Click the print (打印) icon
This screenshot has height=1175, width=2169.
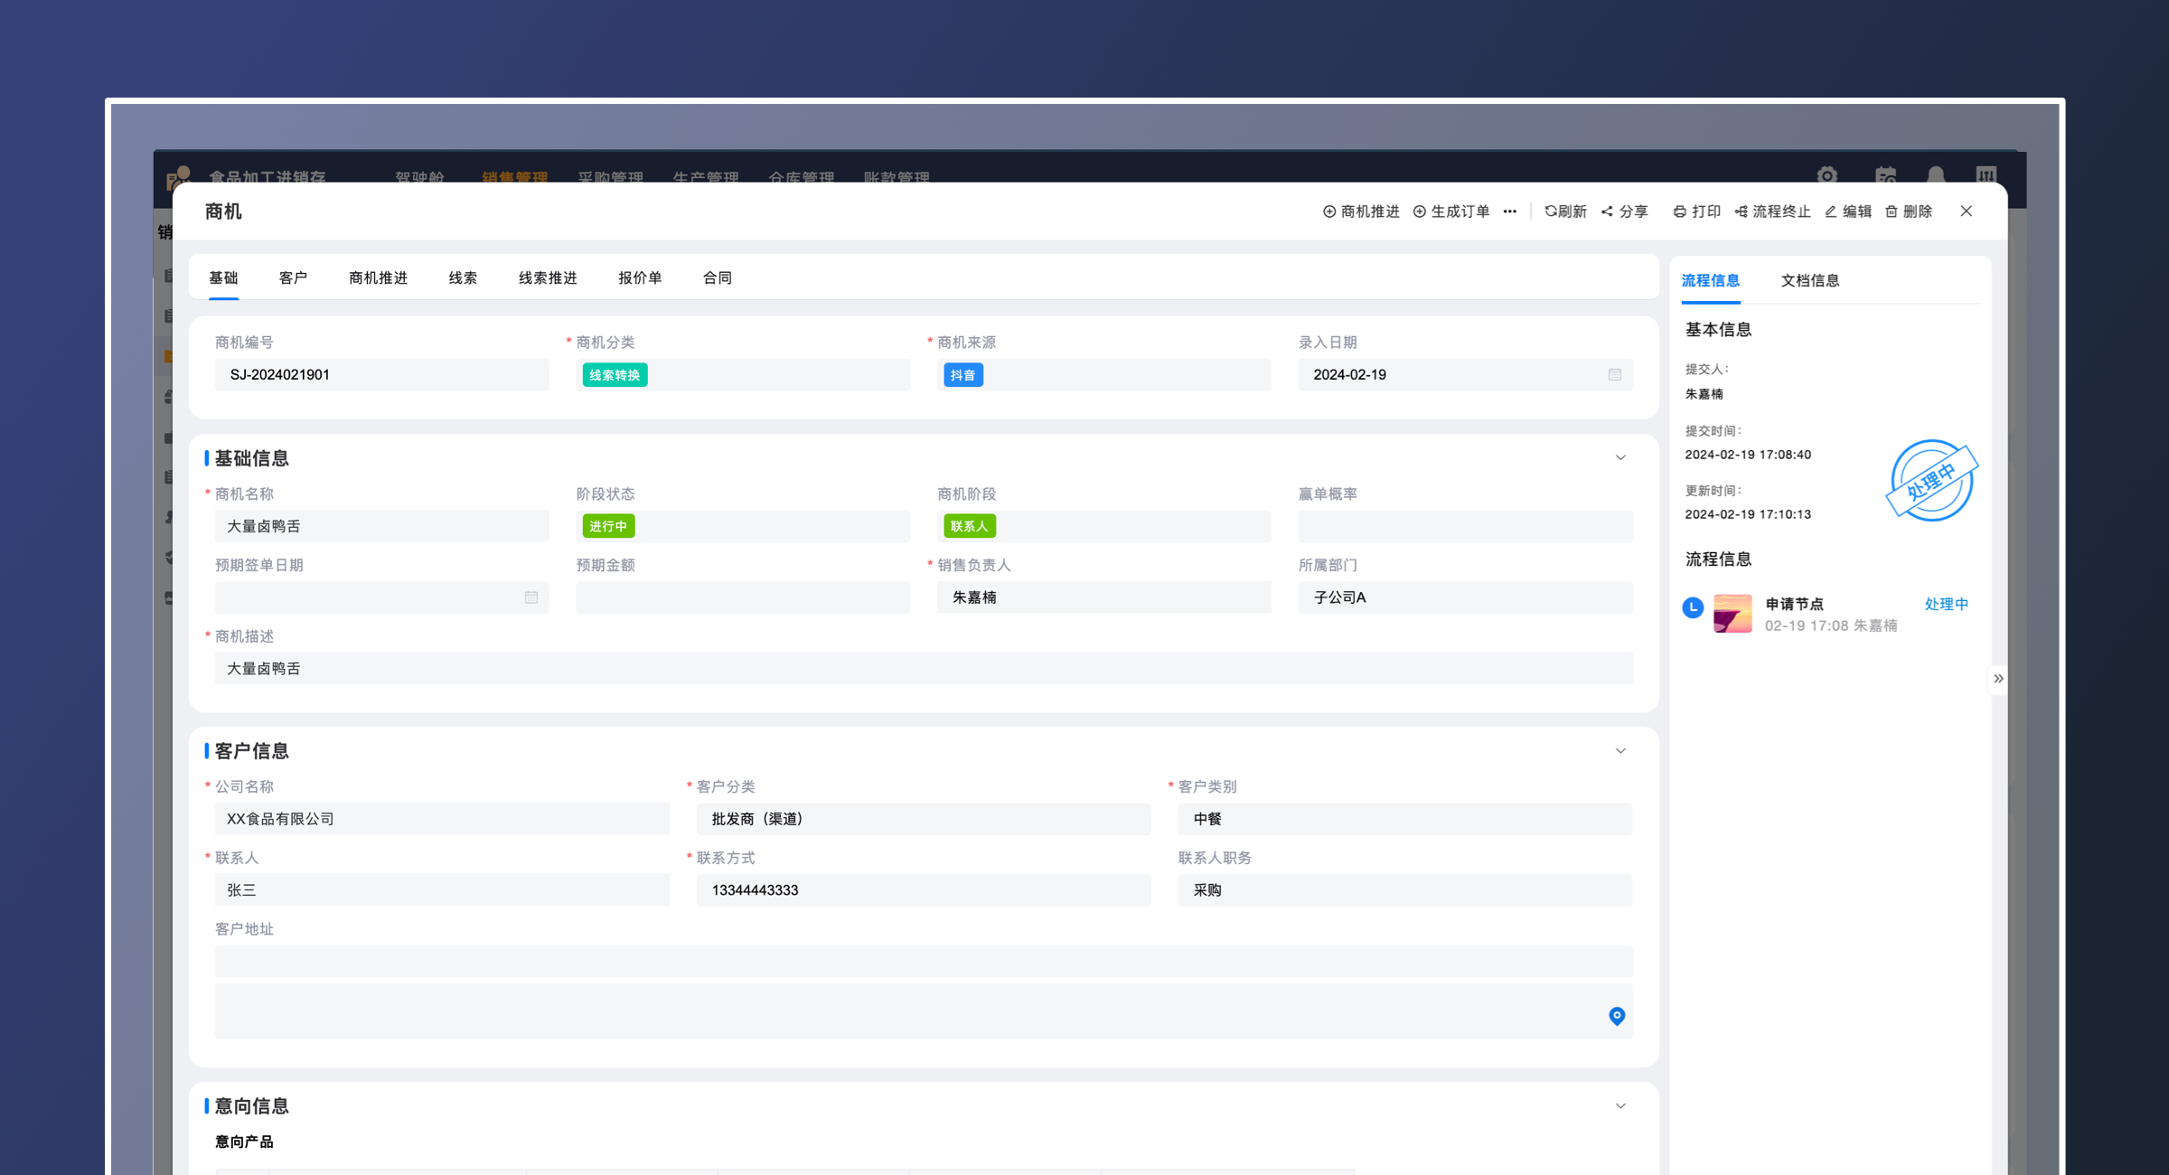(1679, 211)
